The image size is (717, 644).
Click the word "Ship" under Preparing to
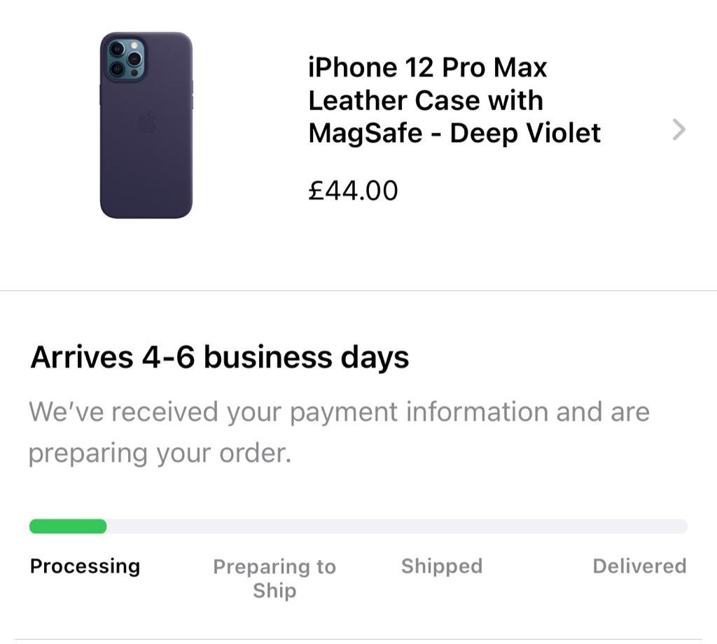coord(274,591)
